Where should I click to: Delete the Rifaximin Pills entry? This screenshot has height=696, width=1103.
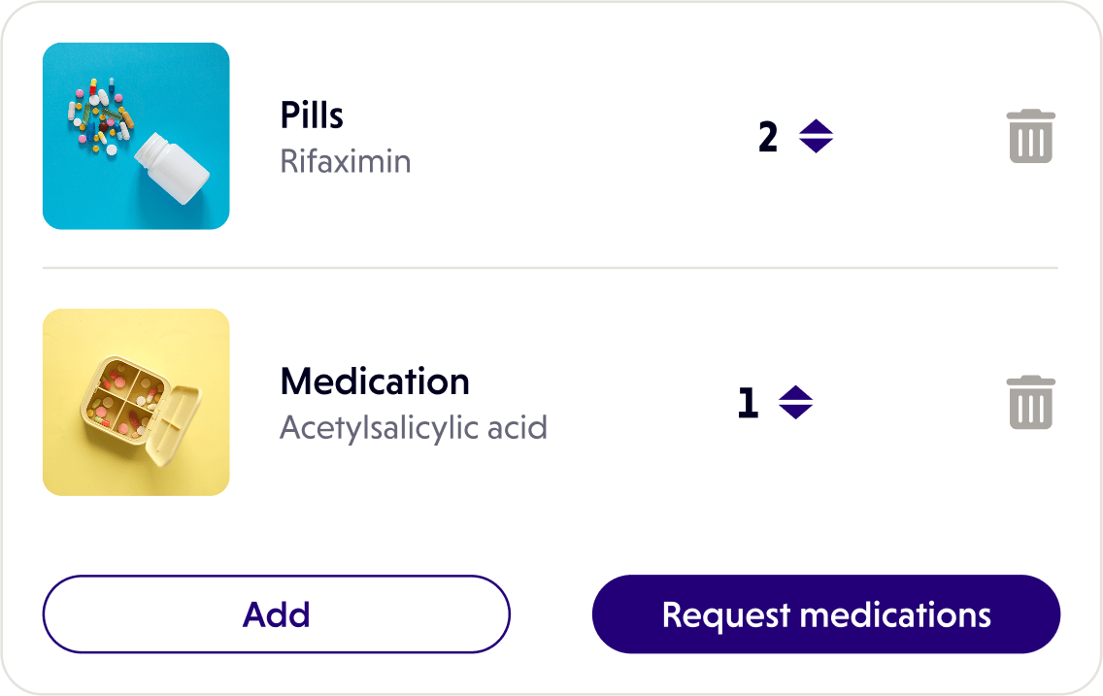[x=1031, y=136]
